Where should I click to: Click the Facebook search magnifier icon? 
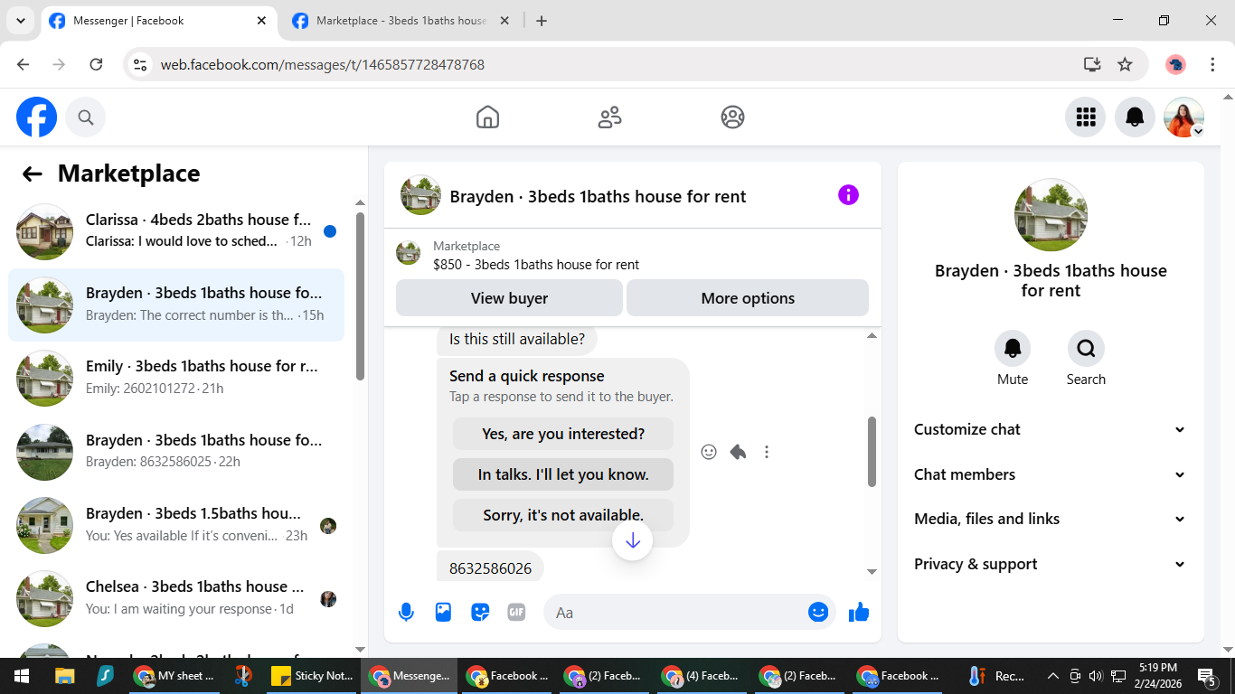[x=86, y=117]
